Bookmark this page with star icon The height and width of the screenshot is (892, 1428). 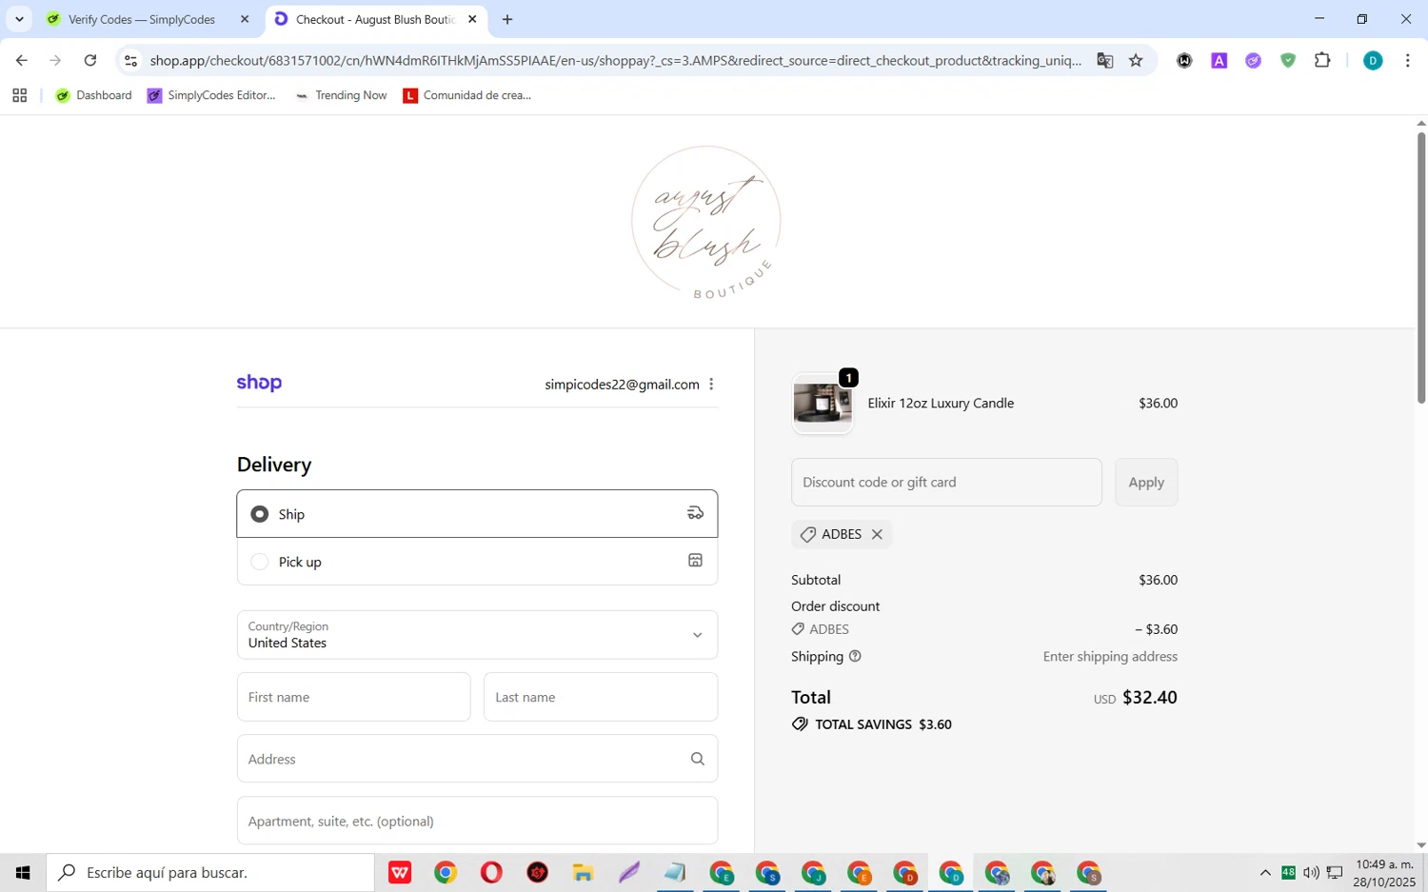click(1136, 60)
